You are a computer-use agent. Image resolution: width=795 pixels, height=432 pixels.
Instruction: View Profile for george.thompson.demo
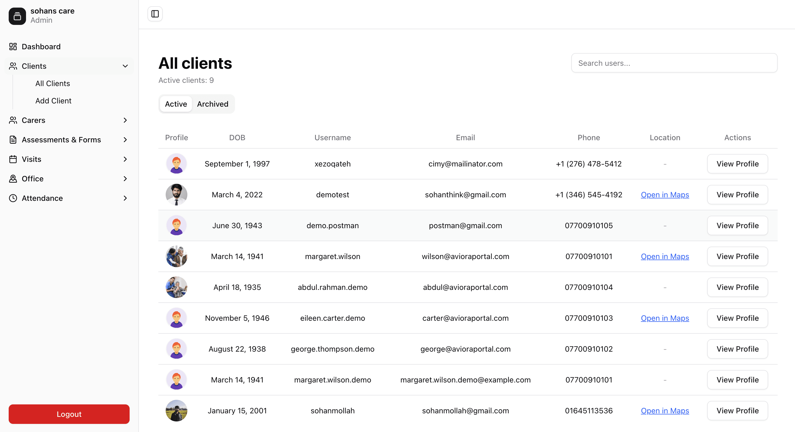click(737, 349)
